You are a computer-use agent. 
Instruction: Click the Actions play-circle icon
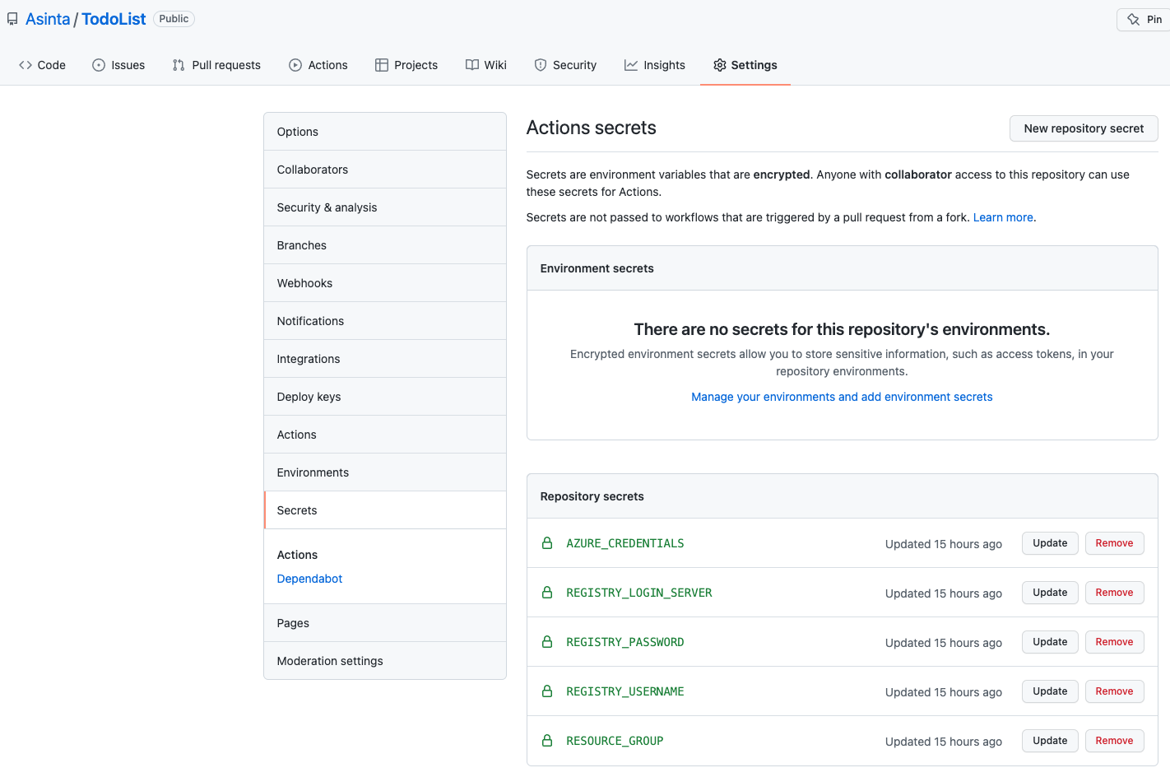tap(295, 65)
